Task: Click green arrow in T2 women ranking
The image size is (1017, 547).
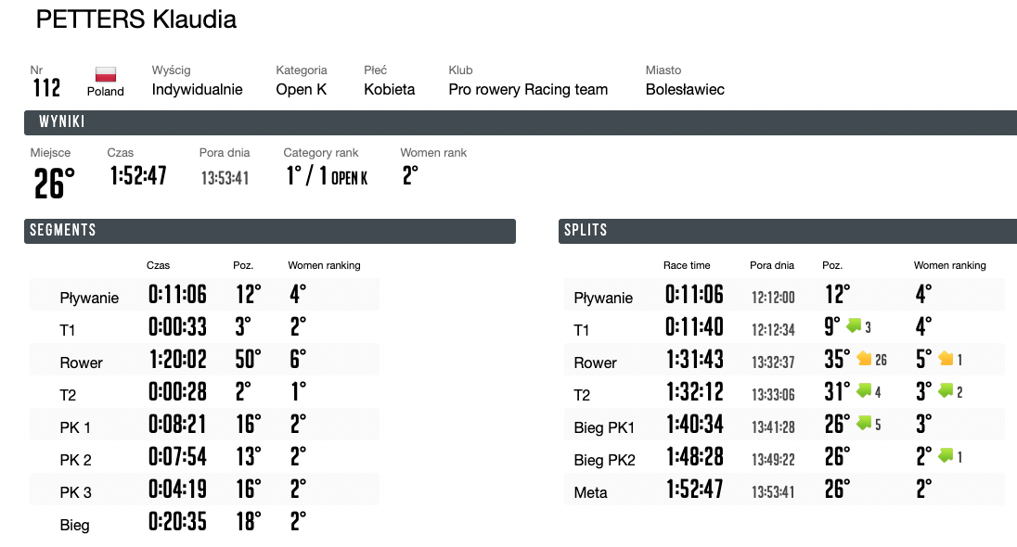Action: 946,390
